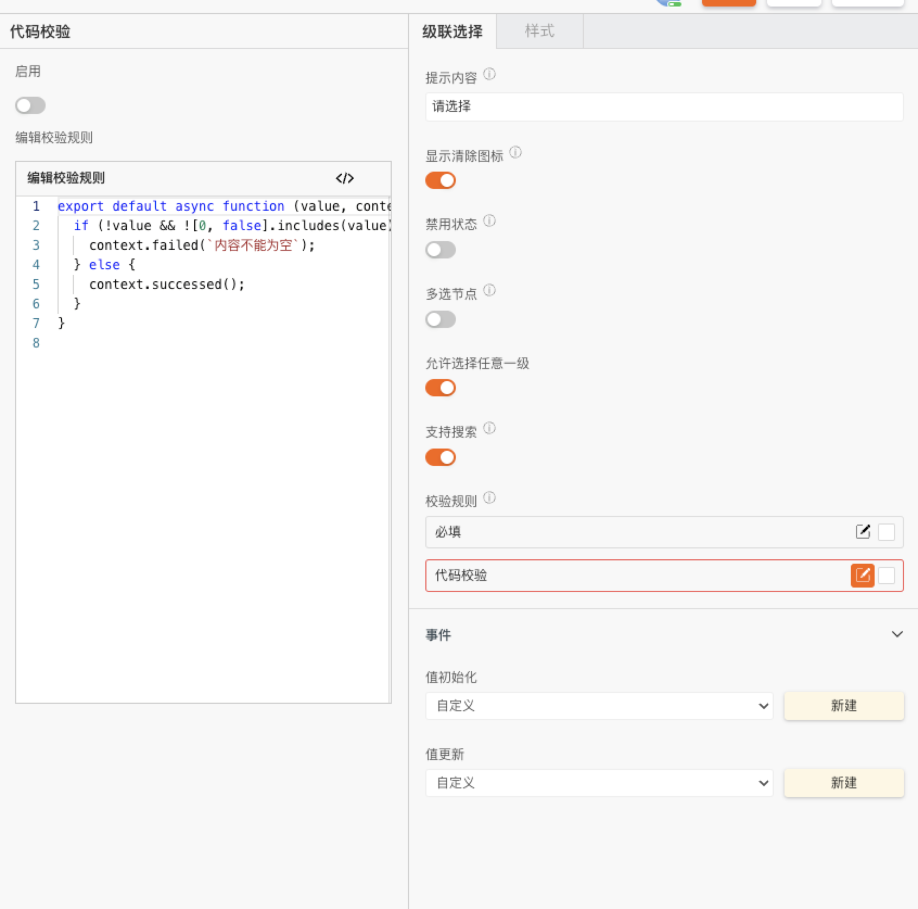
Task: Open the 值更新 dropdown
Action: pyautogui.click(x=599, y=783)
